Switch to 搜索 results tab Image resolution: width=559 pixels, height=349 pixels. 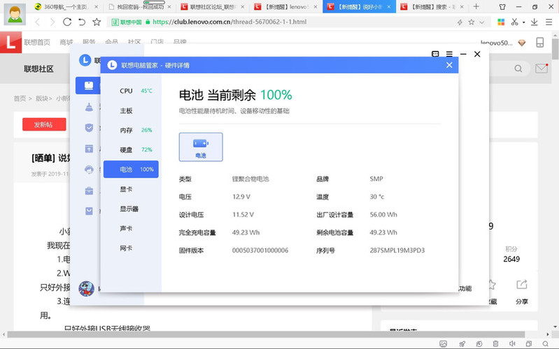(432, 7)
